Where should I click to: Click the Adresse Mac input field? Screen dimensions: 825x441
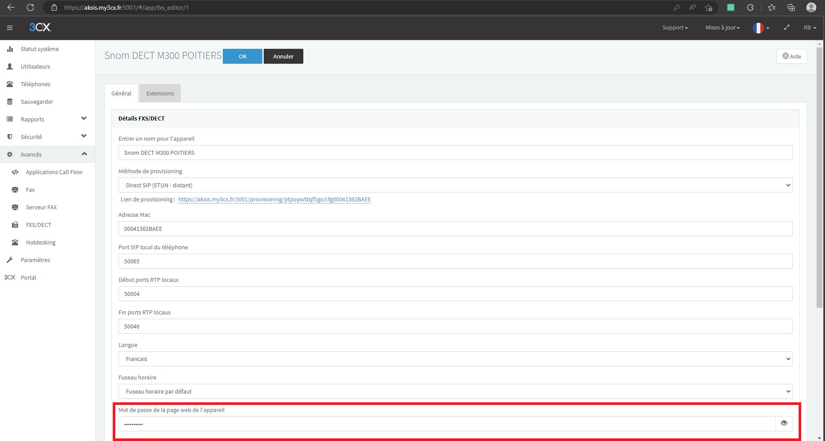455,229
